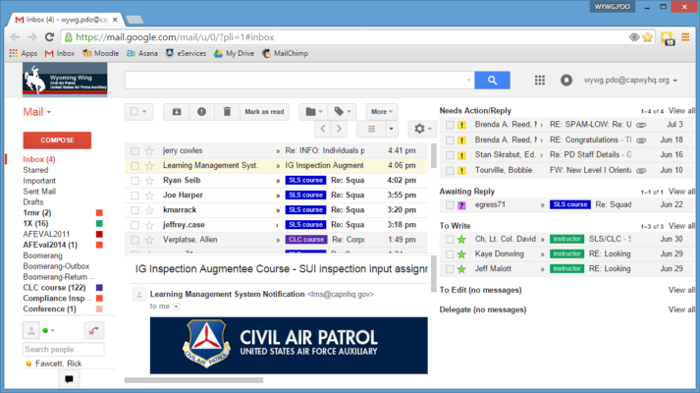Click the trash delete icon
This screenshot has width=700, height=393.
point(227,112)
